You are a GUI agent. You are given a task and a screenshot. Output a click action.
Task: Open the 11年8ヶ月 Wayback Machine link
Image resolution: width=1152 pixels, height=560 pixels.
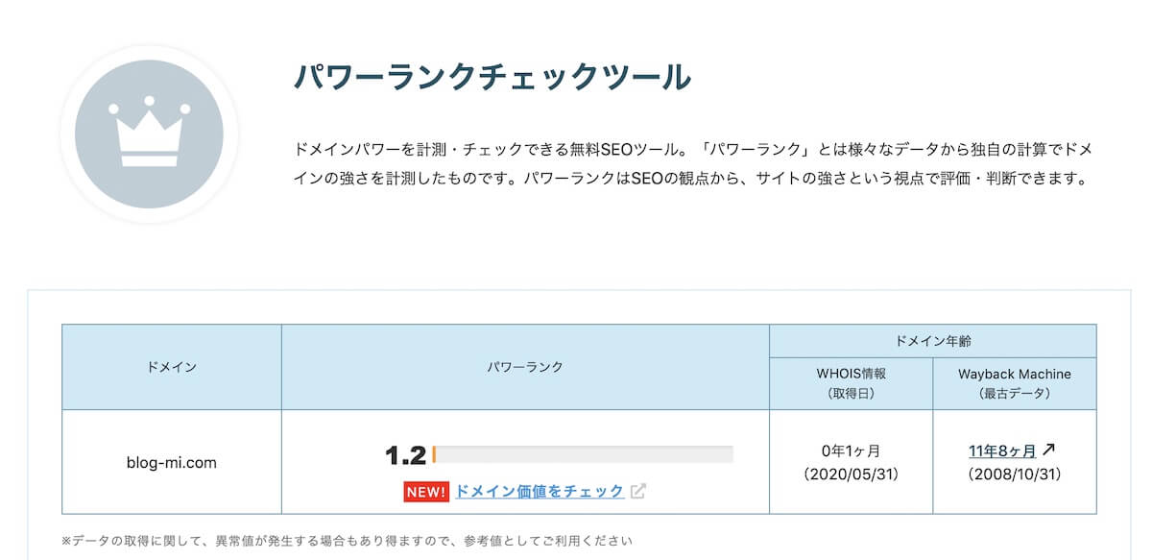1002,450
